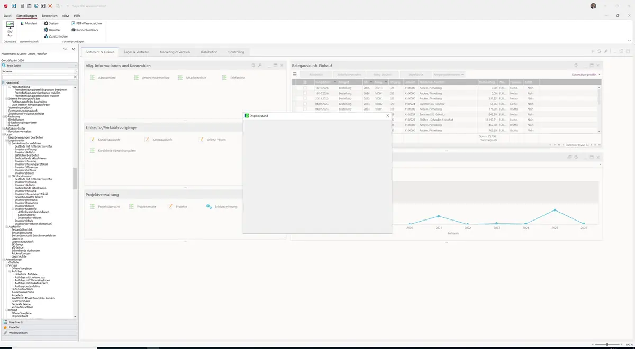
Task: Open the Kundenauskunft shortcut
Action: click(105, 139)
